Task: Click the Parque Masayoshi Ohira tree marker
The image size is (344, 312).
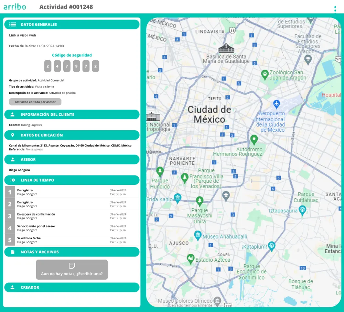Action: click(x=200, y=201)
